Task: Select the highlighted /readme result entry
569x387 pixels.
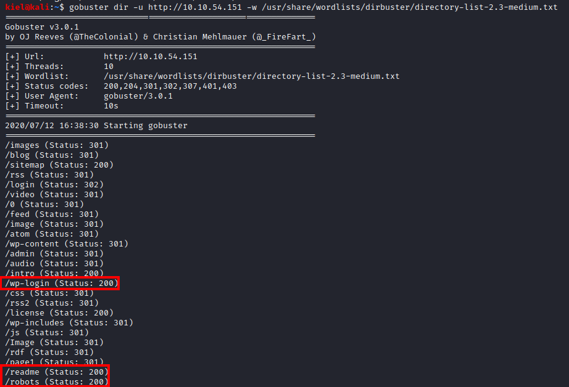Action: [56, 372]
